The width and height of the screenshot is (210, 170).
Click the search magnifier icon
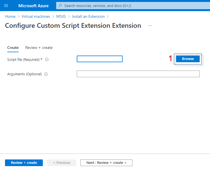pyautogui.click(x=60, y=6)
